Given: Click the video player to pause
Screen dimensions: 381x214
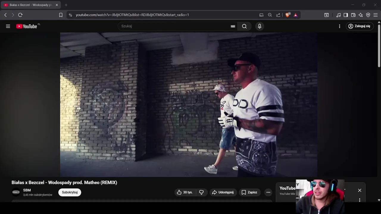Looking at the screenshot, I should coord(189,105).
